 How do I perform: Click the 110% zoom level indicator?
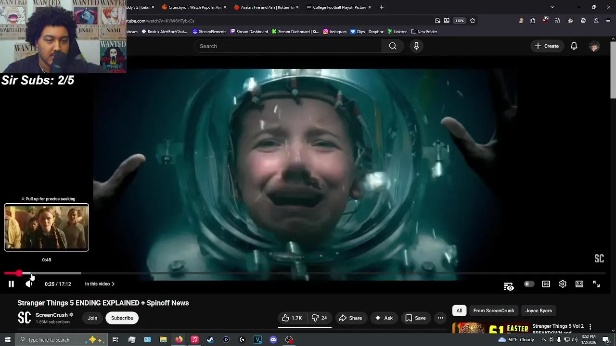pos(460,21)
